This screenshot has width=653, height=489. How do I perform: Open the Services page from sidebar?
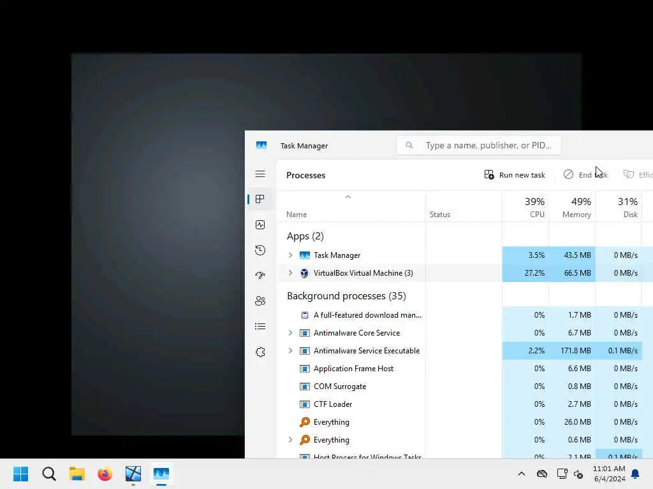[x=260, y=352]
